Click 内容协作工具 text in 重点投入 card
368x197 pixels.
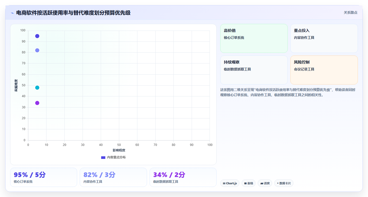304,38
